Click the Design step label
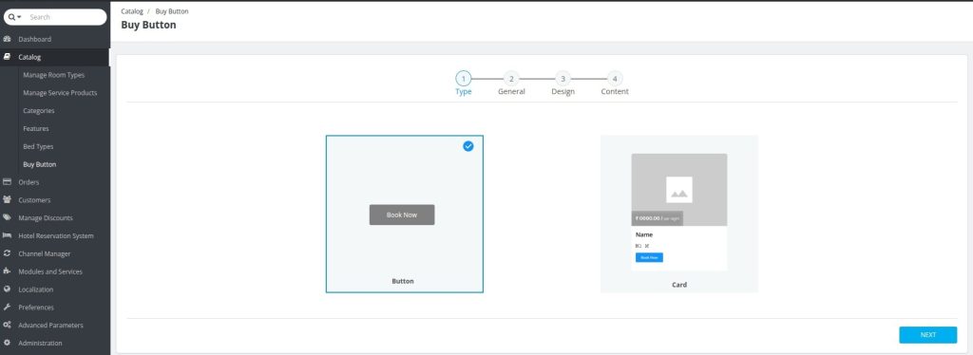This screenshot has width=973, height=355. click(x=563, y=92)
